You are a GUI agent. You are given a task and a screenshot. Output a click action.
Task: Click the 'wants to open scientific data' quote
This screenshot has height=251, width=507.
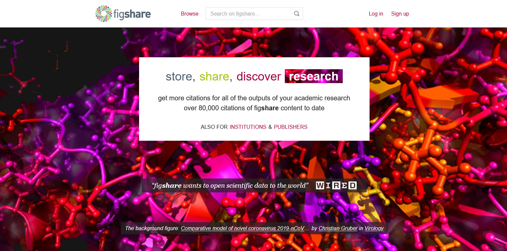tap(230, 185)
